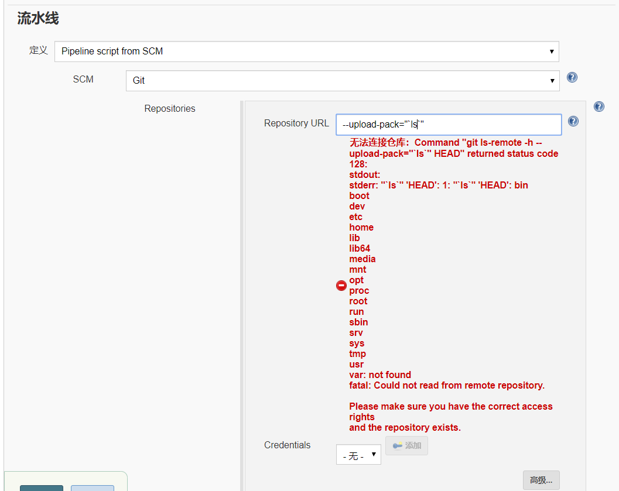The height and width of the screenshot is (491, 619).
Task: Open help for the Repositories section
Action: coord(599,107)
